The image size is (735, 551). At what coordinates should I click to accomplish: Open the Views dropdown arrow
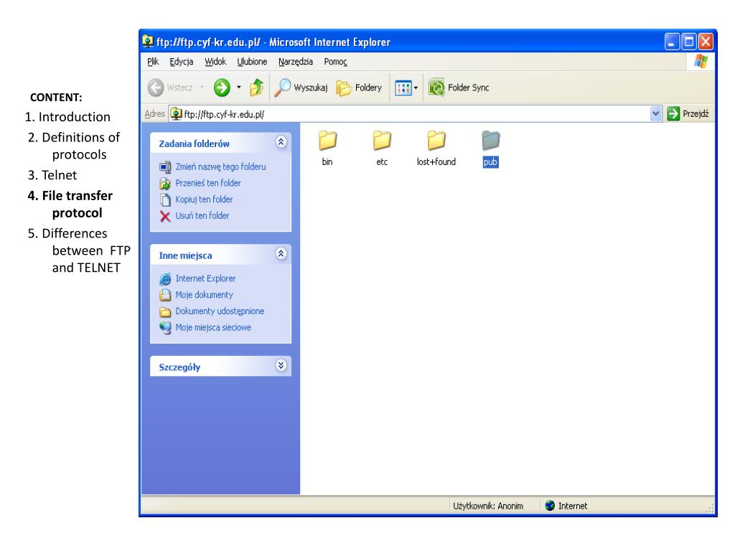click(416, 88)
